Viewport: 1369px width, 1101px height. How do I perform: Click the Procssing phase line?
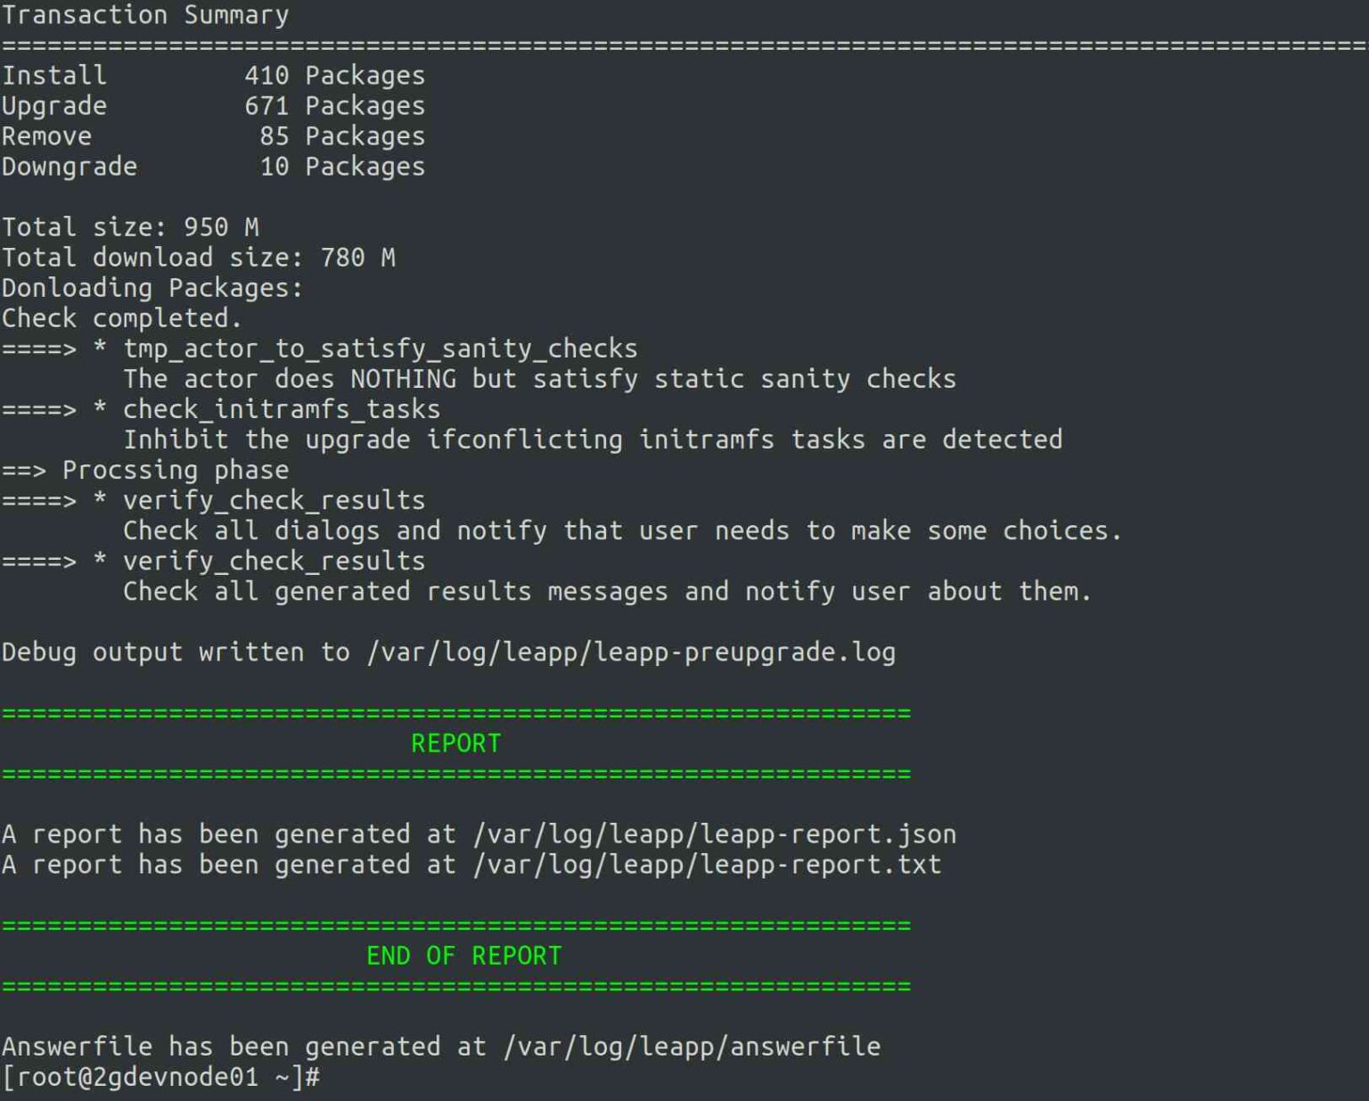[175, 470]
